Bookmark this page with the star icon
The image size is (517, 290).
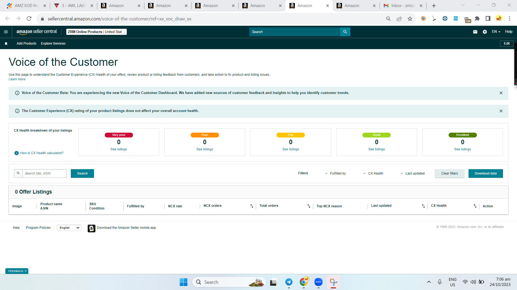click(x=410, y=19)
